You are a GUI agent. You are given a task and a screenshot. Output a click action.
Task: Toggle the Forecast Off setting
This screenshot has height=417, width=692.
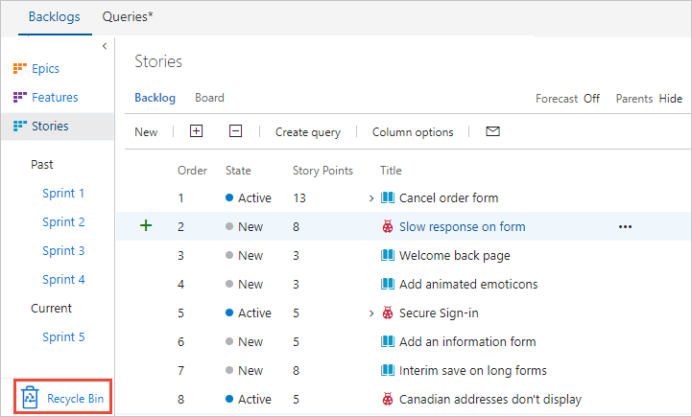tap(567, 99)
